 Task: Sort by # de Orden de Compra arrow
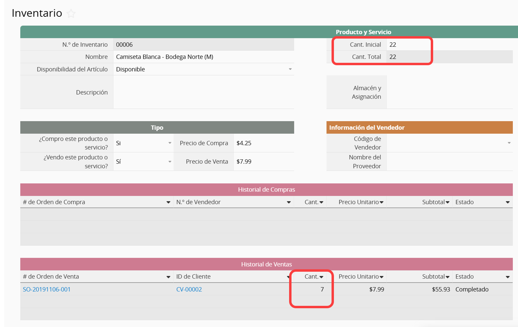(168, 202)
